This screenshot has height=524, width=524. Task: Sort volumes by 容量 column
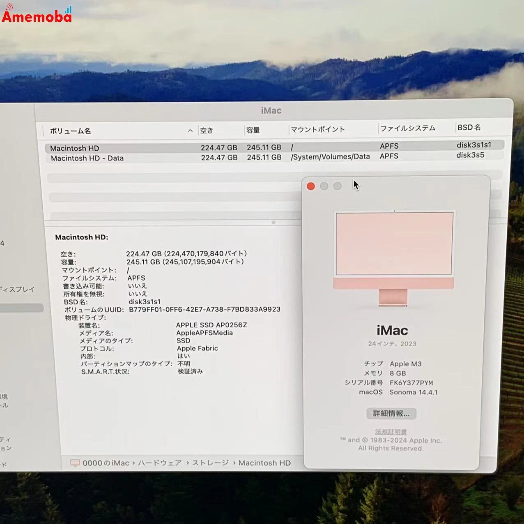pyautogui.click(x=254, y=130)
